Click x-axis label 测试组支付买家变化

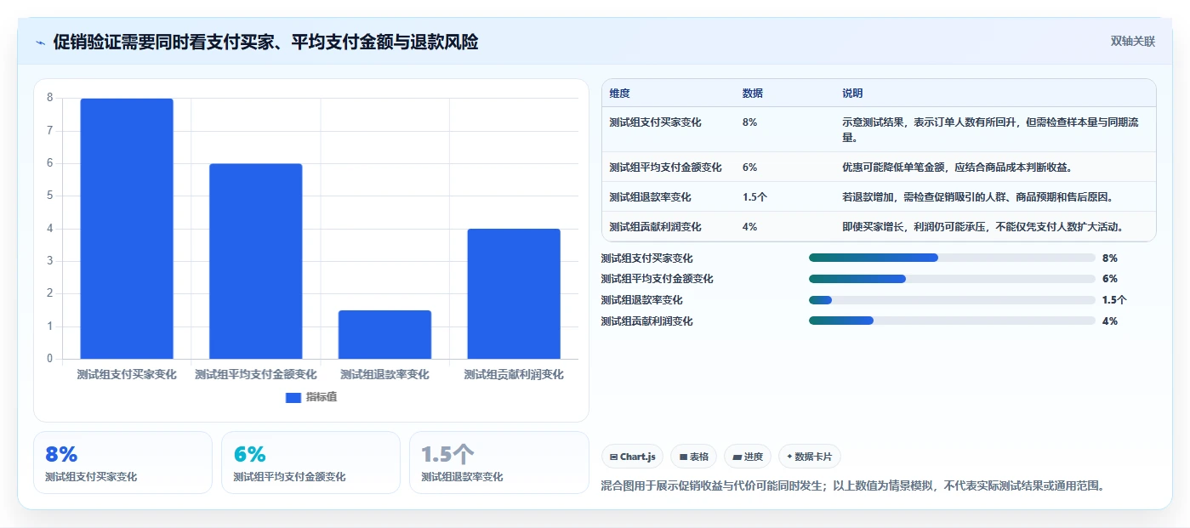127,374
